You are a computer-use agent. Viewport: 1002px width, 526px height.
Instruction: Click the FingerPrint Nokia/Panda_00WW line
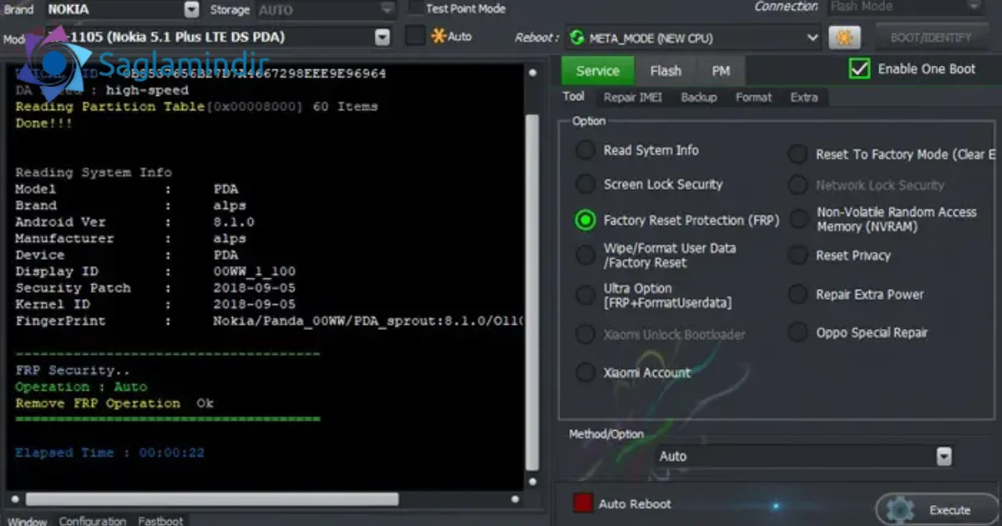(269, 321)
